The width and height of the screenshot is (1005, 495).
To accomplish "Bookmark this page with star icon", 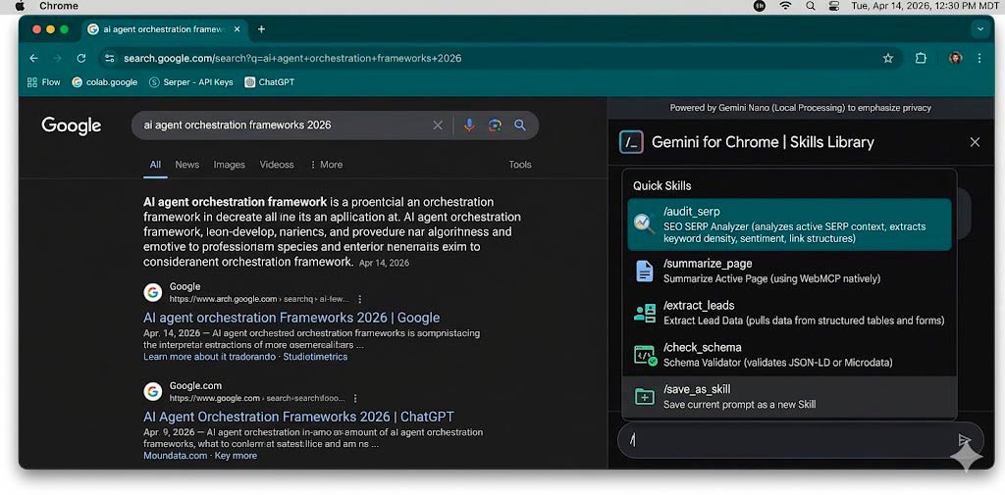I will pos(887,58).
